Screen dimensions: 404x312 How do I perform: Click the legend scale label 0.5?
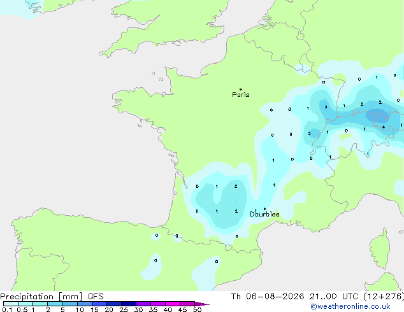pyautogui.click(x=22, y=309)
